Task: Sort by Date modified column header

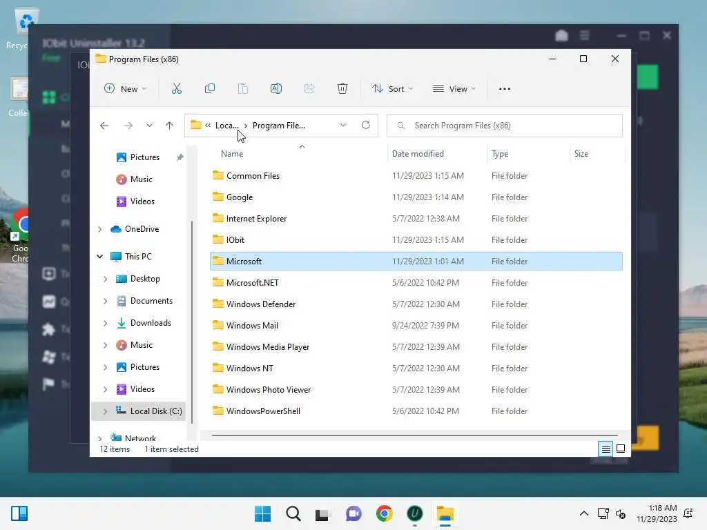Action: click(418, 154)
